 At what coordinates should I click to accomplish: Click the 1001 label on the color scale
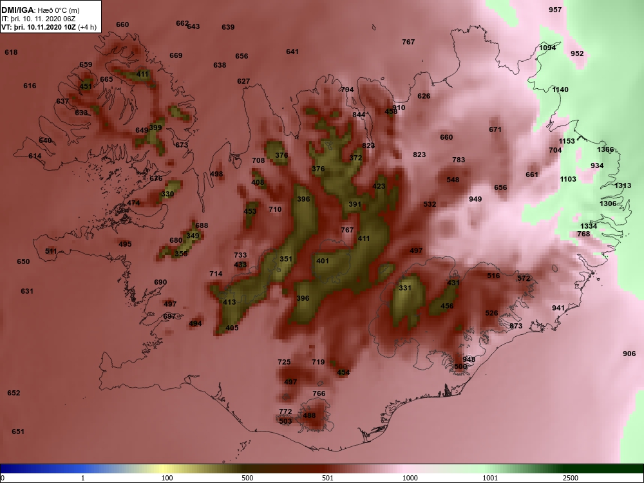tap(490, 478)
